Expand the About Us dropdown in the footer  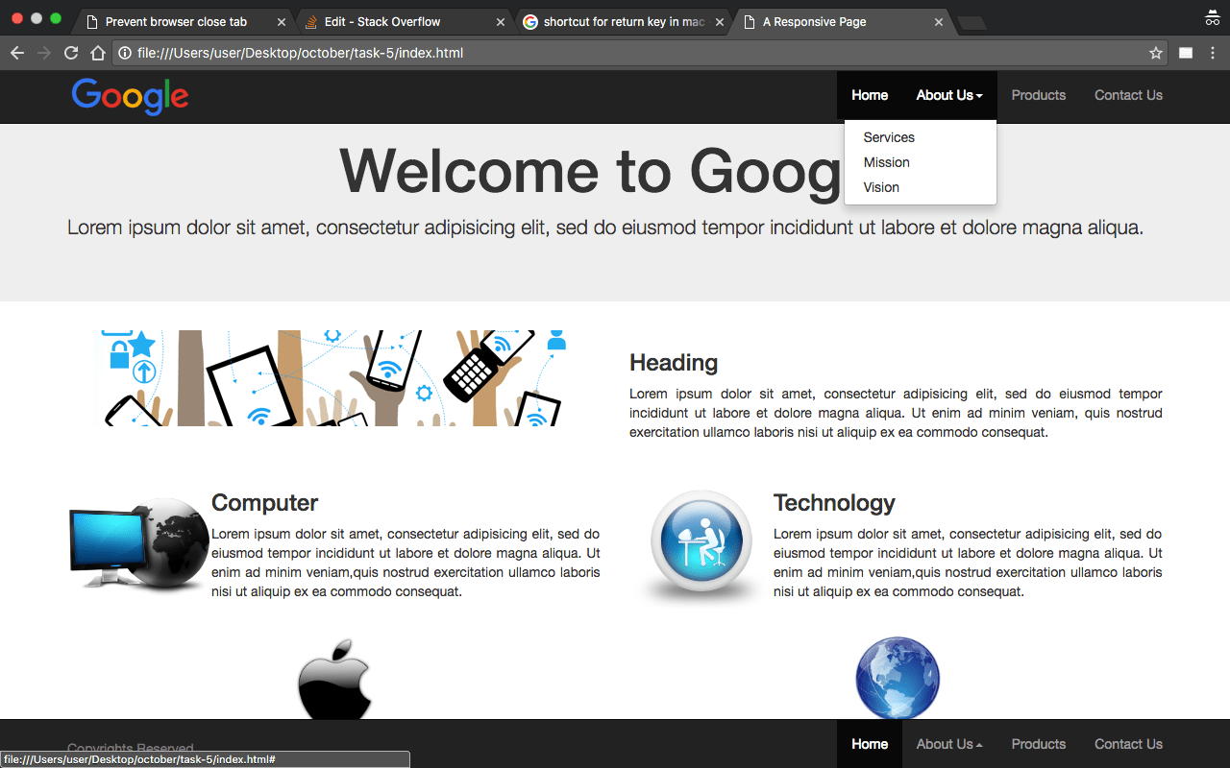(948, 744)
